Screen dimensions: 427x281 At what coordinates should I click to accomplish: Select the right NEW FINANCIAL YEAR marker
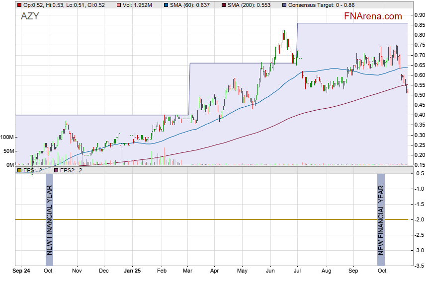point(381,219)
